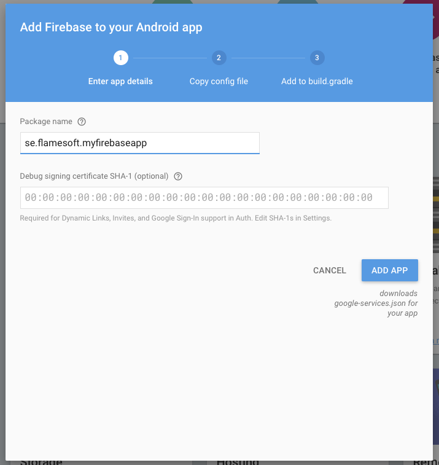Image resolution: width=439 pixels, height=465 pixels.
Task: Click the step 3 circle indicator
Action: [x=317, y=58]
